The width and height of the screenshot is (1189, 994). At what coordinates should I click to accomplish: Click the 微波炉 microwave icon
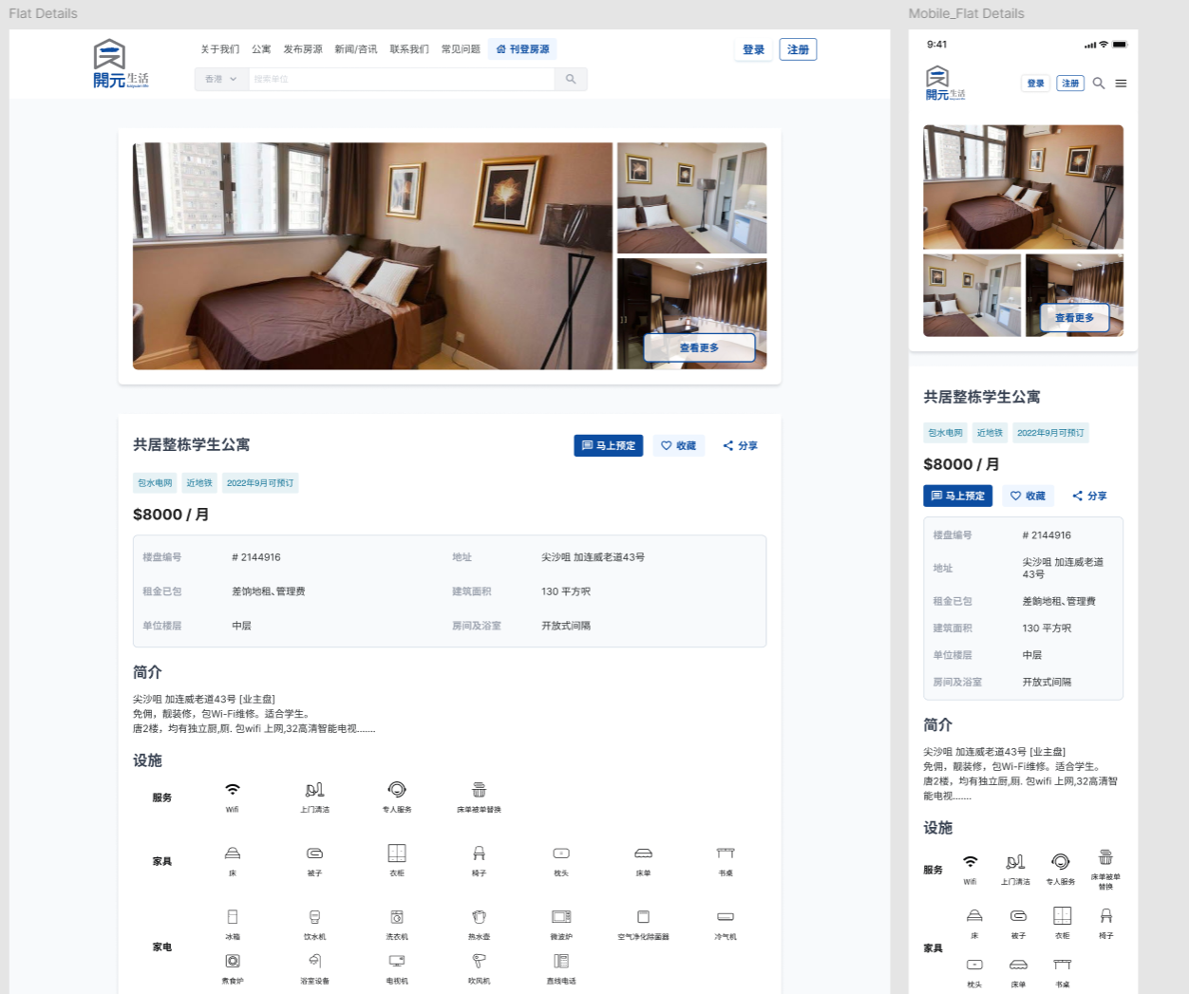561,916
